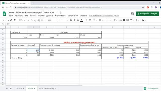Screen dimensions: 161x91
Task: Click the browser address bar URL
Action: (59, 7)
